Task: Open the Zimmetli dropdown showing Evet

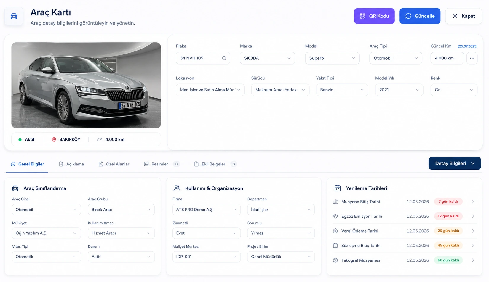Action: click(x=206, y=233)
